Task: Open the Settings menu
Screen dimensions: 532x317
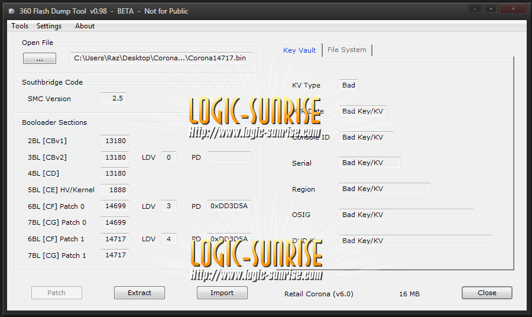Action: [49, 26]
